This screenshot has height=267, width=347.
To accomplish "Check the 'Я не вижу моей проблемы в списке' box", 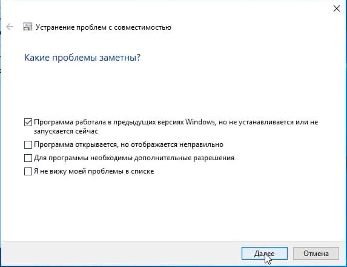I will 28,171.
